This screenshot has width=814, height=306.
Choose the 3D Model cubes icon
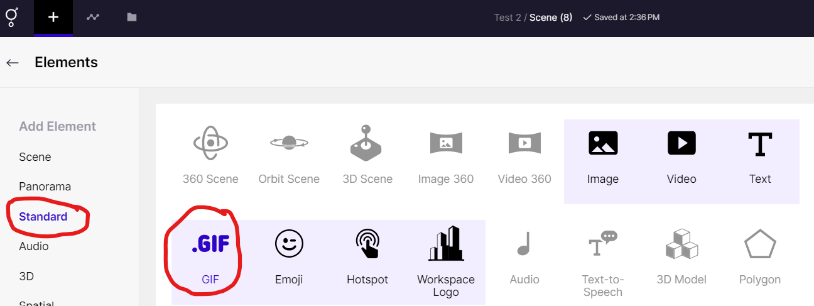(681, 244)
